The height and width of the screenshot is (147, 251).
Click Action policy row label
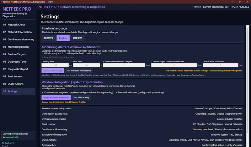[x=49, y=145]
